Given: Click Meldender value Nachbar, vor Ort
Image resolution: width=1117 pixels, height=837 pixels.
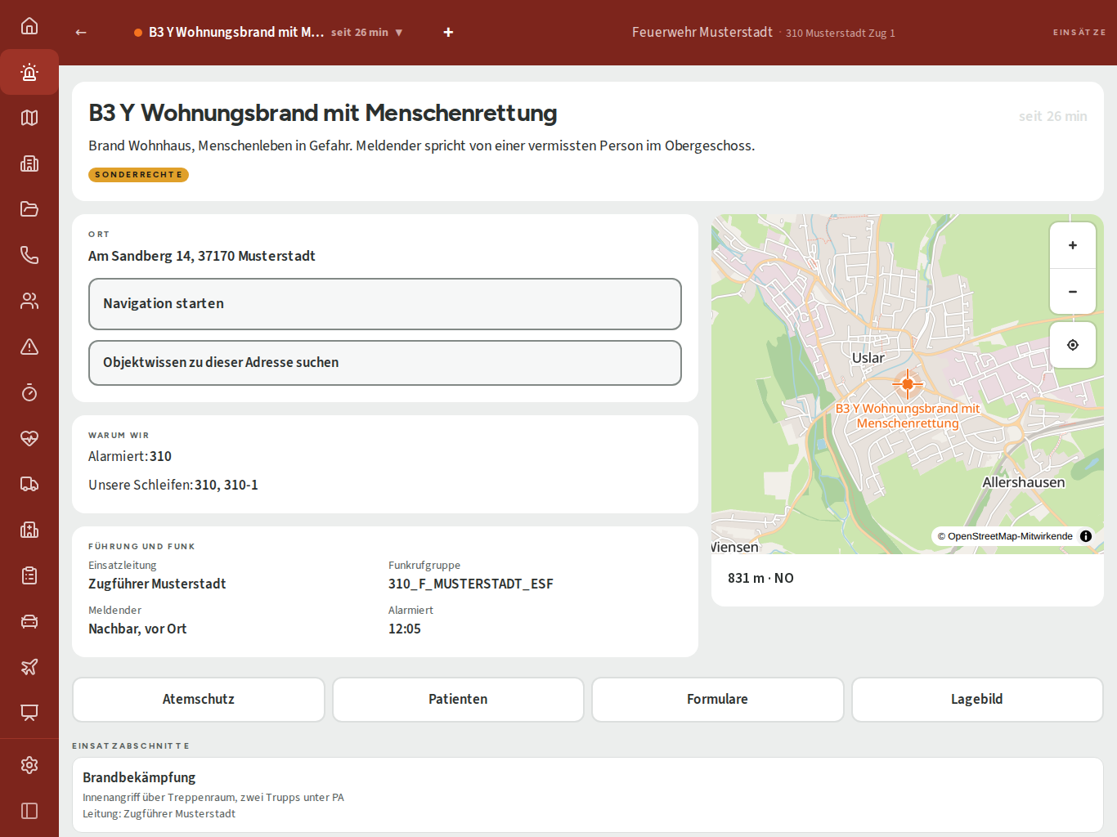Looking at the screenshot, I should click(137, 629).
